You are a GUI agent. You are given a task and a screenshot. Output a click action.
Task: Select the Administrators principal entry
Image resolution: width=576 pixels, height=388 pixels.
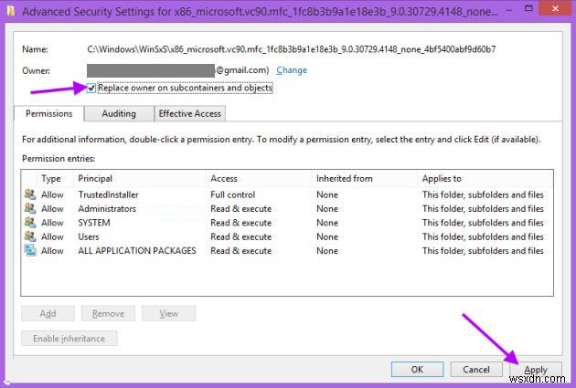[x=107, y=209]
